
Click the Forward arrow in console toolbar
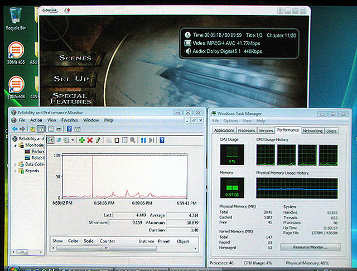(x=22, y=129)
